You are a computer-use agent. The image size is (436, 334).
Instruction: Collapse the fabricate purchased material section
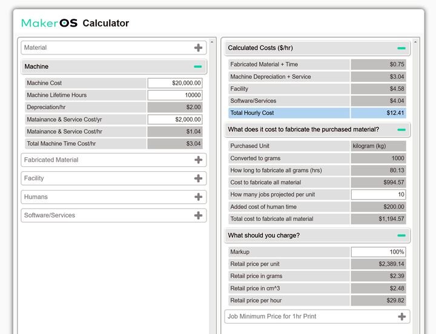click(401, 129)
